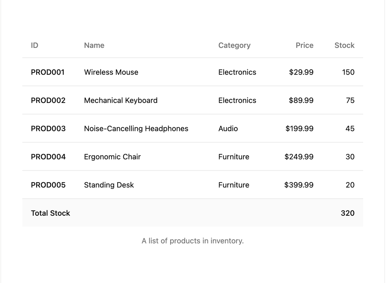Click Noise-Cancelling Headphones name
Viewport: 386px width, 283px height.
pyautogui.click(x=136, y=128)
